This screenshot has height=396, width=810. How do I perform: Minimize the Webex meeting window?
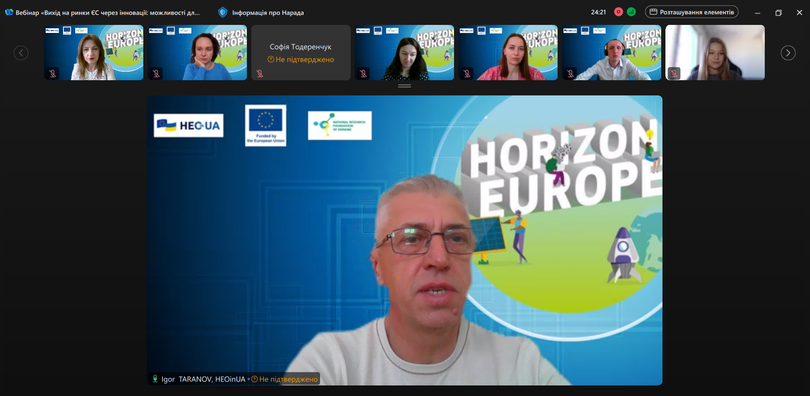point(758,13)
